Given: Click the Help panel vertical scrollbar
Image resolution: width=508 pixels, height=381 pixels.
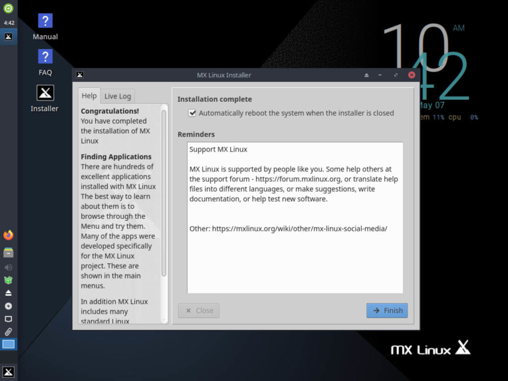Looking at the screenshot, I should coord(163,193).
